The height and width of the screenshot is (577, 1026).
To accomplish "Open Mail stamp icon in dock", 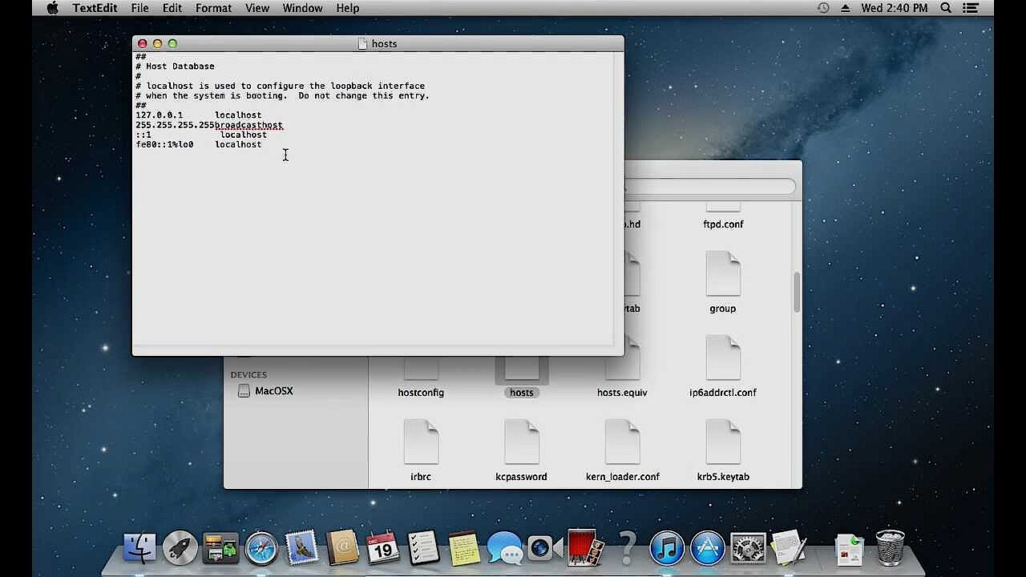I will [x=301, y=548].
